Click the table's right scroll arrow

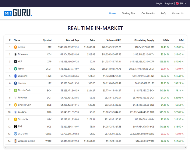tap(185, 148)
